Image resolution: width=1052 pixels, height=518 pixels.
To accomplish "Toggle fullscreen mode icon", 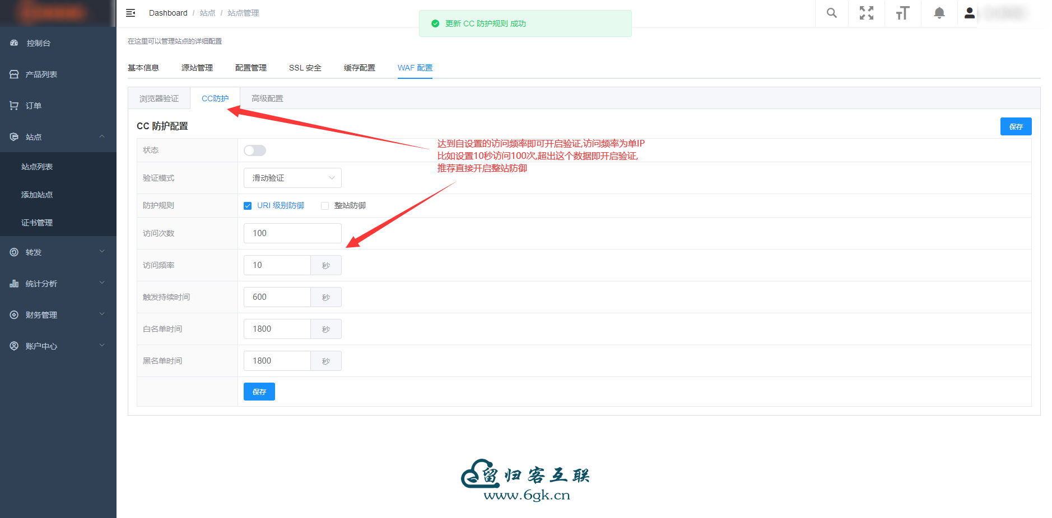I will pyautogui.click(x=867, y=13).
